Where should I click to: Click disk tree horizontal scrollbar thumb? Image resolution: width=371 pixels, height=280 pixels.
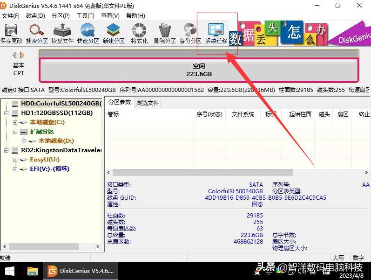tap(44, 246)
